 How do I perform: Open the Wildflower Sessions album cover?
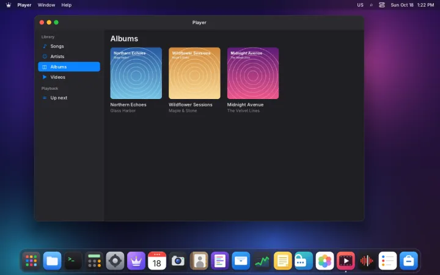tap(194, 73)
